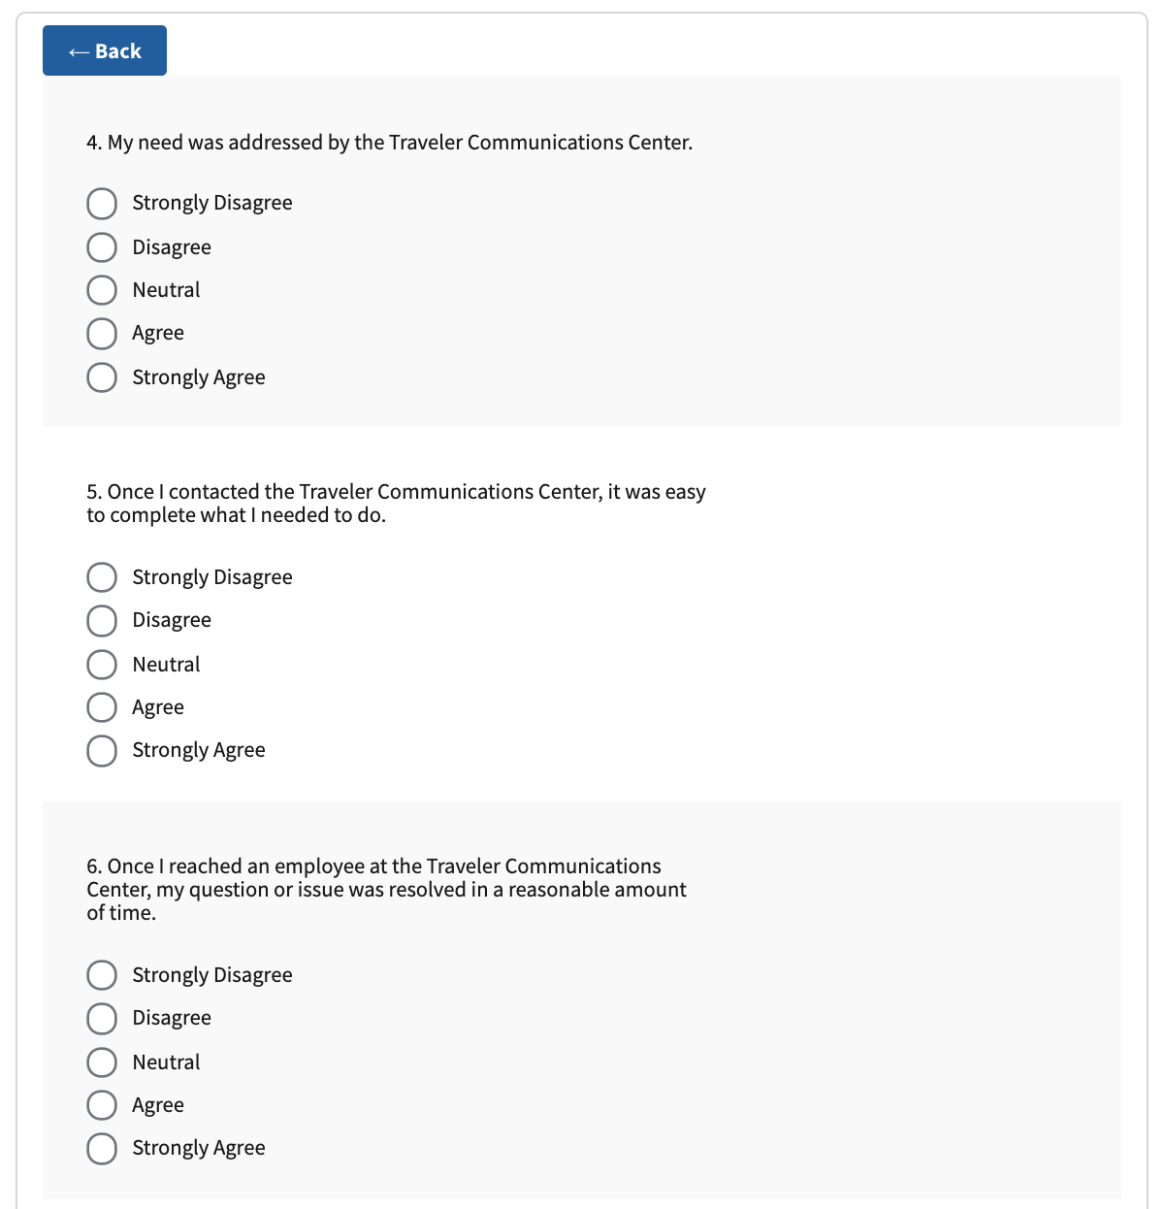Screen dimensions: 1166x1209
Task: Select Strongly Disagree for question 5
Action: pos(102,577)
